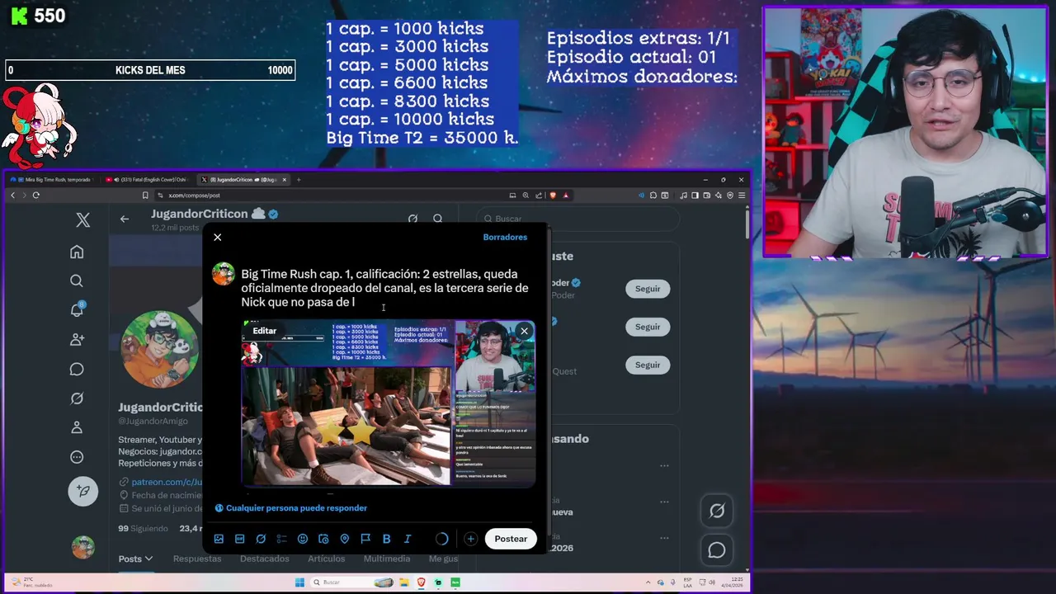Click the flag content disclosure icon
Image resolution: width=1056 pixels, height=594 pixels.
[x=365, y=539]
